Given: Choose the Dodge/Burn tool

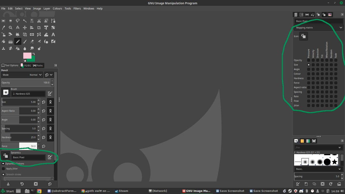Looking at the screenshot, I should pos(39,48).
